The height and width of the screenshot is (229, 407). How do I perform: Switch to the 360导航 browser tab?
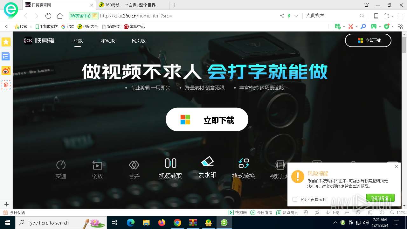(x=133, y=5)
